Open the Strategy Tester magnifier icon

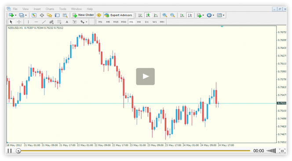65,15
